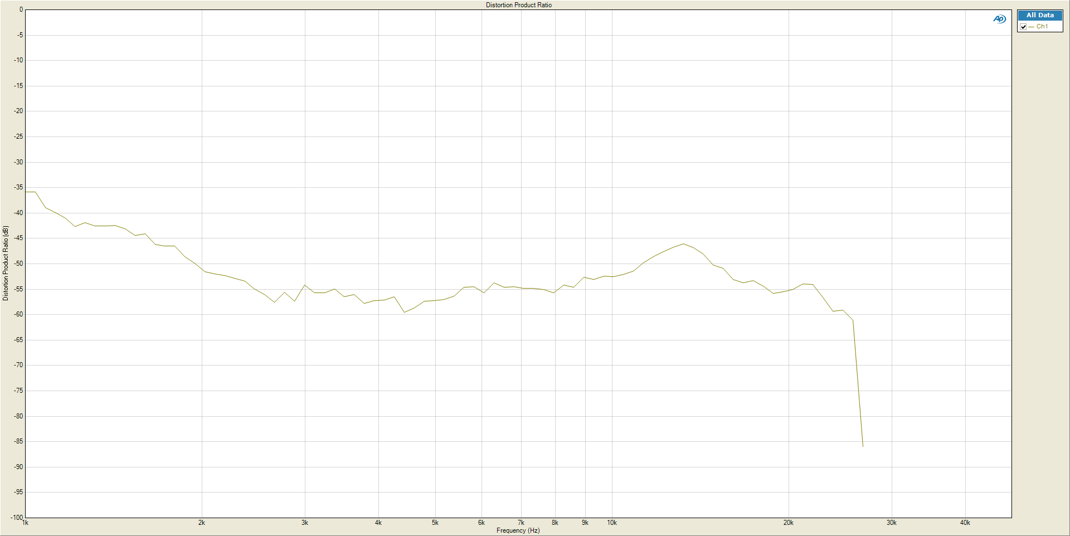This screenshot has width=1070, height=536.
Task: Click the Ch1 legend label
Action: 1042,27
